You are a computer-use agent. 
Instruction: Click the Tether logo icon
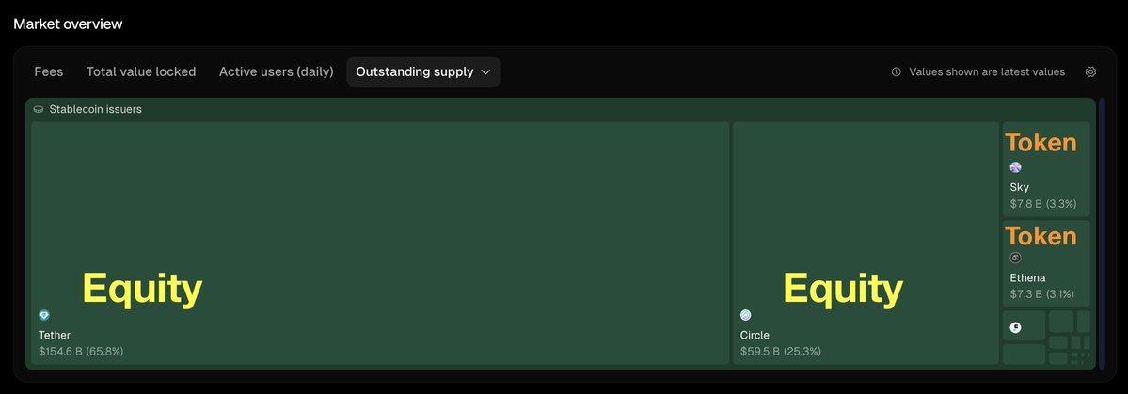tap(44, 315)
